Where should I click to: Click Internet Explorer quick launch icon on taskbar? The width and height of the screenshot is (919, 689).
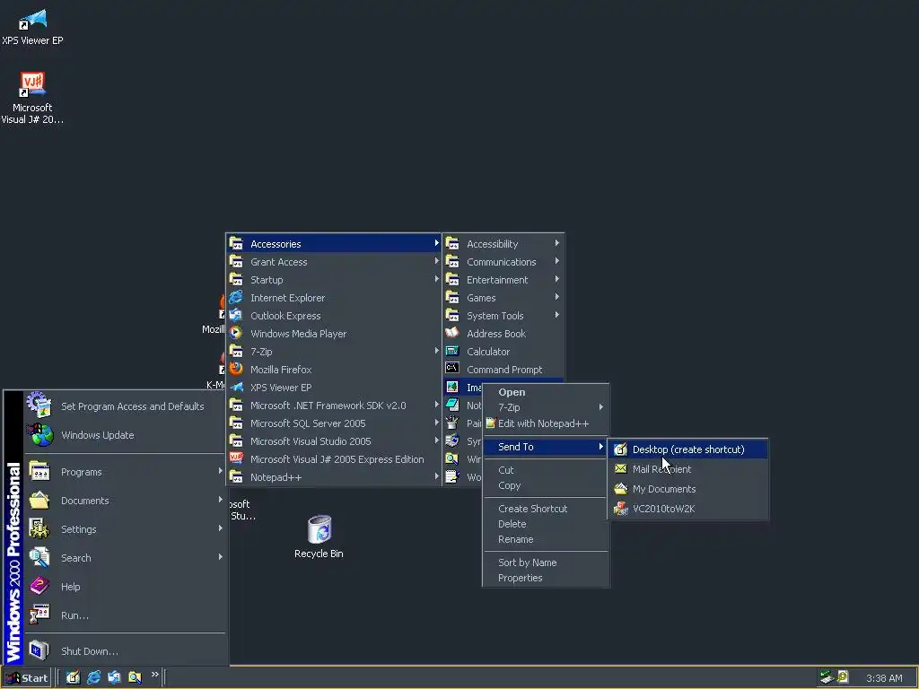pyautogui.click(x=93, y=677)
